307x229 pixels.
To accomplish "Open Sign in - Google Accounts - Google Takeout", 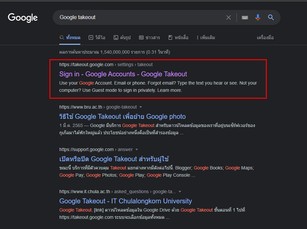I will [x=123, y=74].
